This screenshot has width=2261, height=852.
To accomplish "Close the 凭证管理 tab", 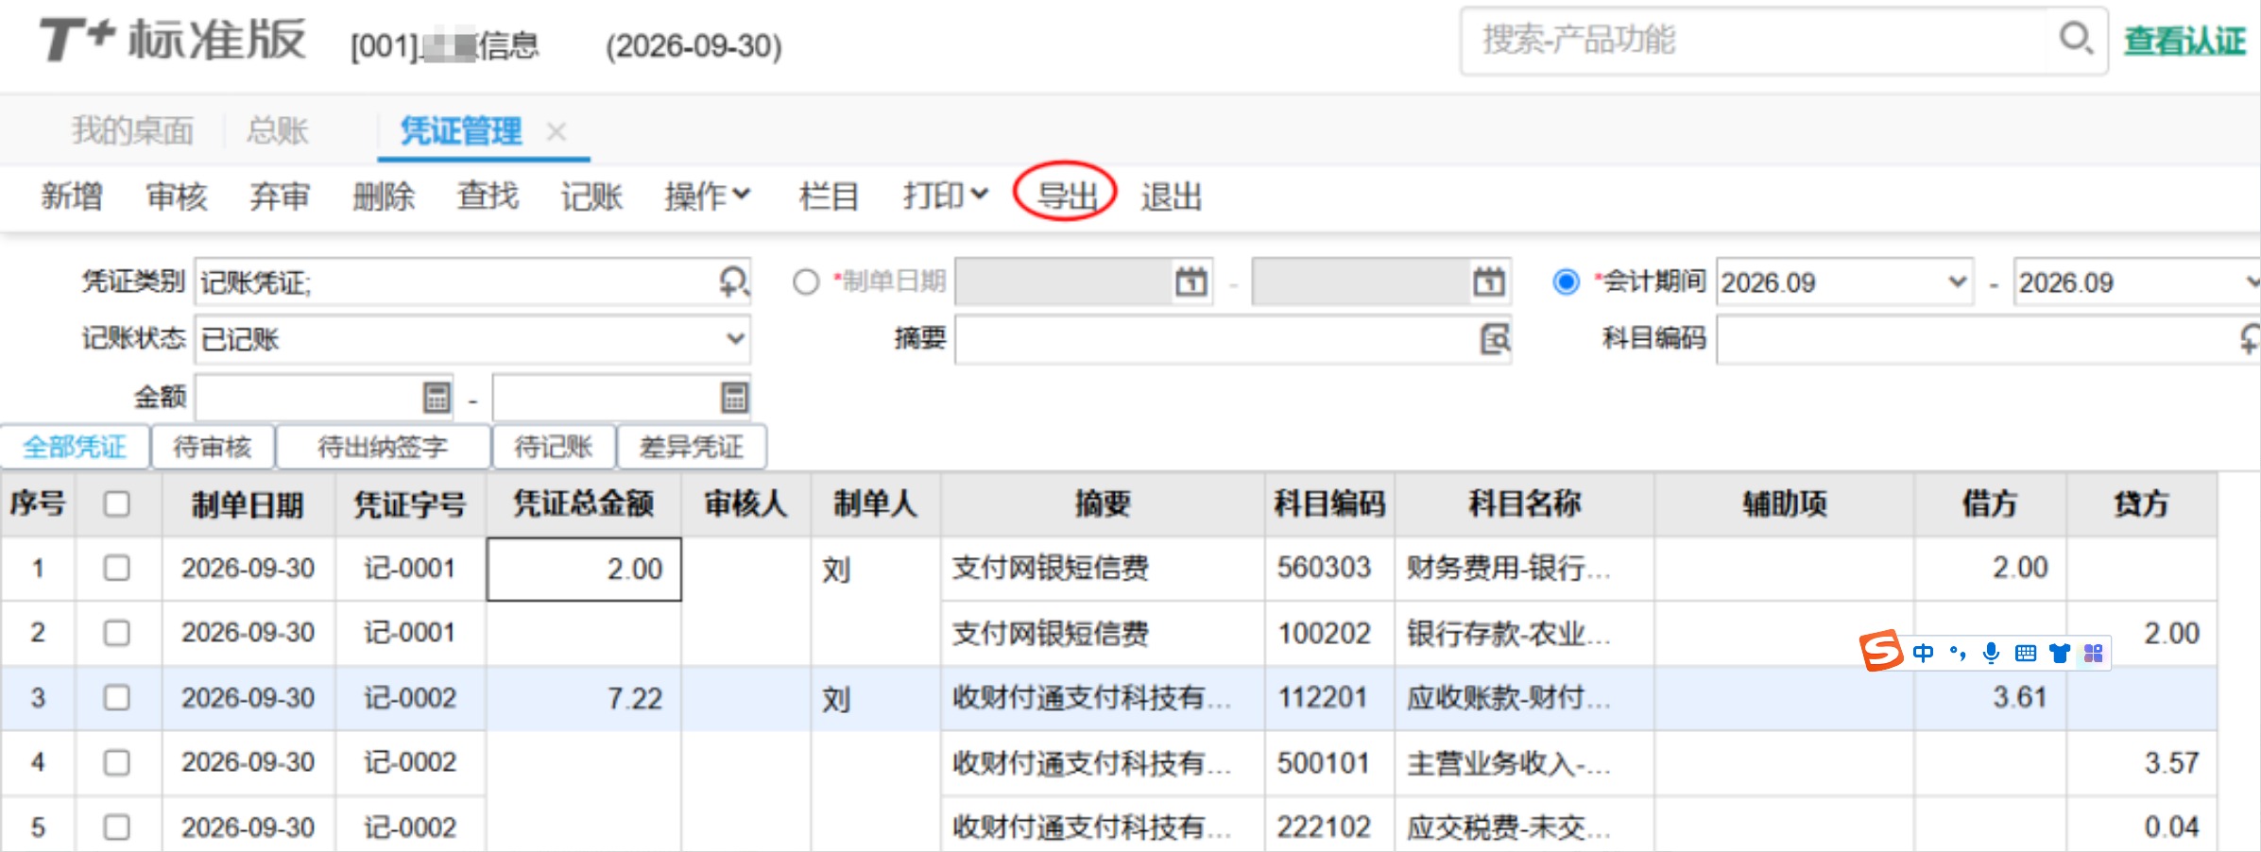I will (557, 131).
